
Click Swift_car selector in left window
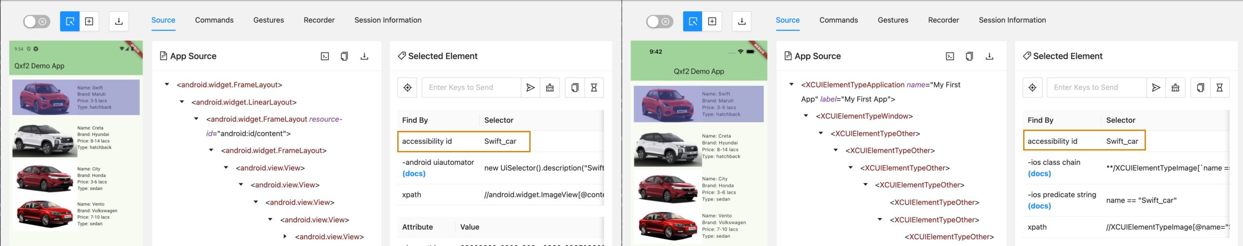tap(500, 141)
